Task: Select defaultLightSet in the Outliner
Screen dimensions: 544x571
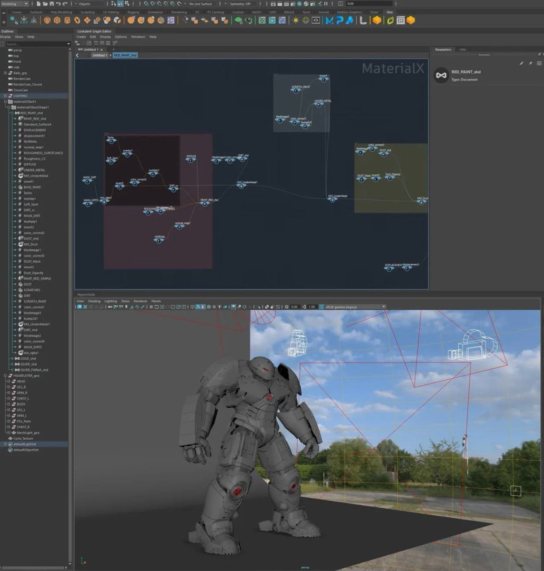Action: (26, 444)
